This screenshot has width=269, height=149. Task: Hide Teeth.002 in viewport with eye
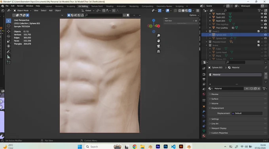(x=262, y=17)
